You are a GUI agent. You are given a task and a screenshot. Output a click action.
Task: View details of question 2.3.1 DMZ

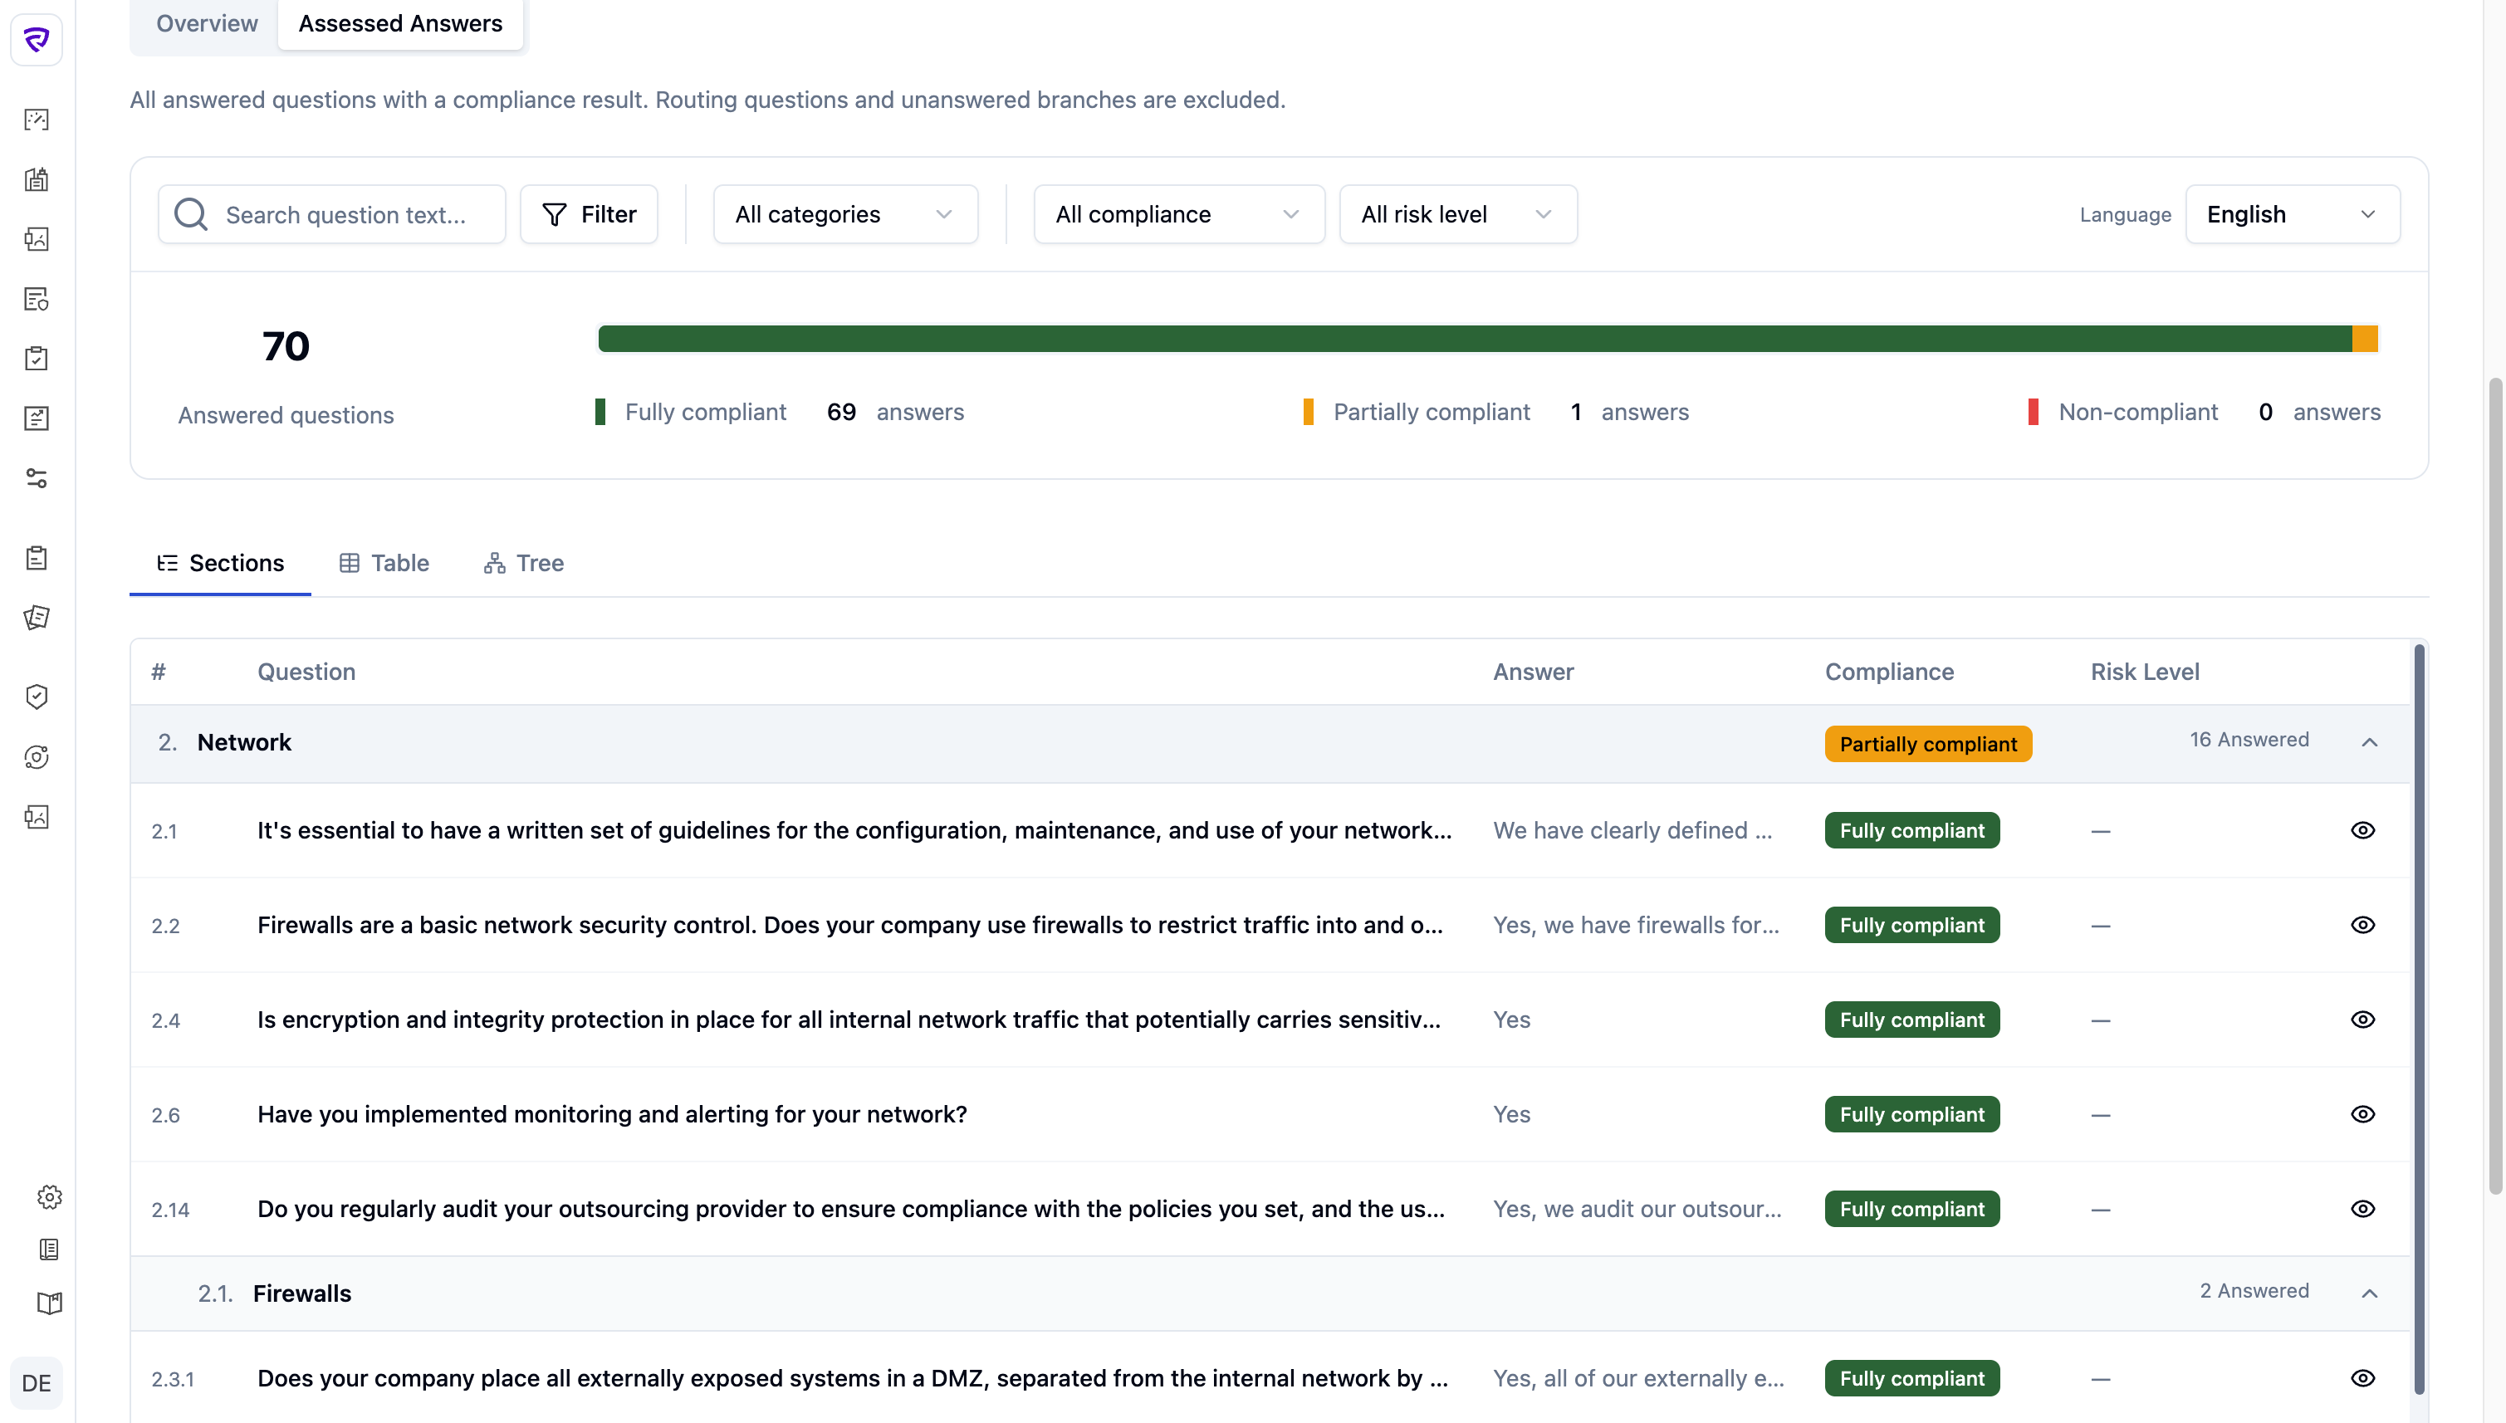point(2362,1378)
